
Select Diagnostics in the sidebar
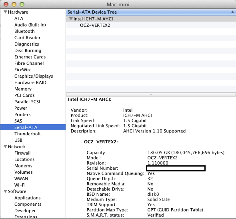[x=27, y=44]
